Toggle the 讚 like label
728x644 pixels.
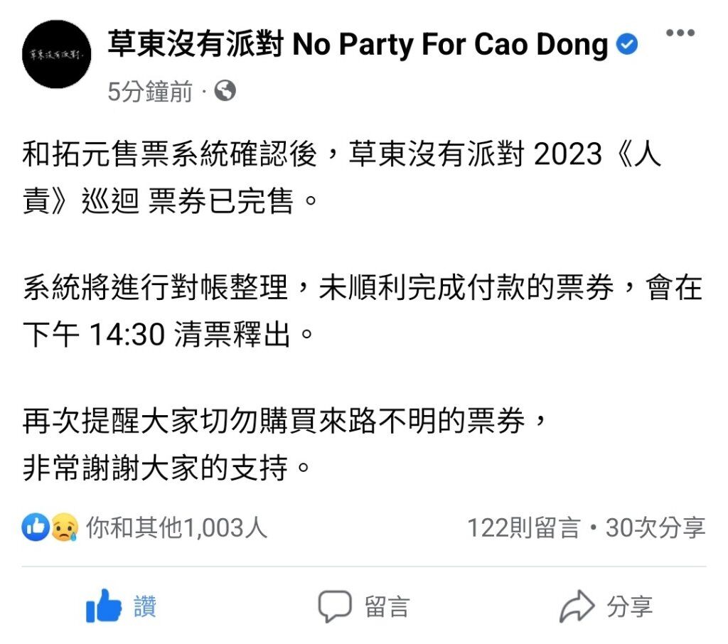click(x=145, y=606)
